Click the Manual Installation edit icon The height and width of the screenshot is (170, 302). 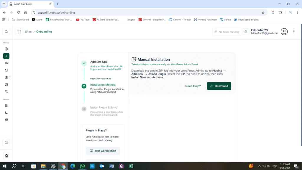tap(134, 59)
